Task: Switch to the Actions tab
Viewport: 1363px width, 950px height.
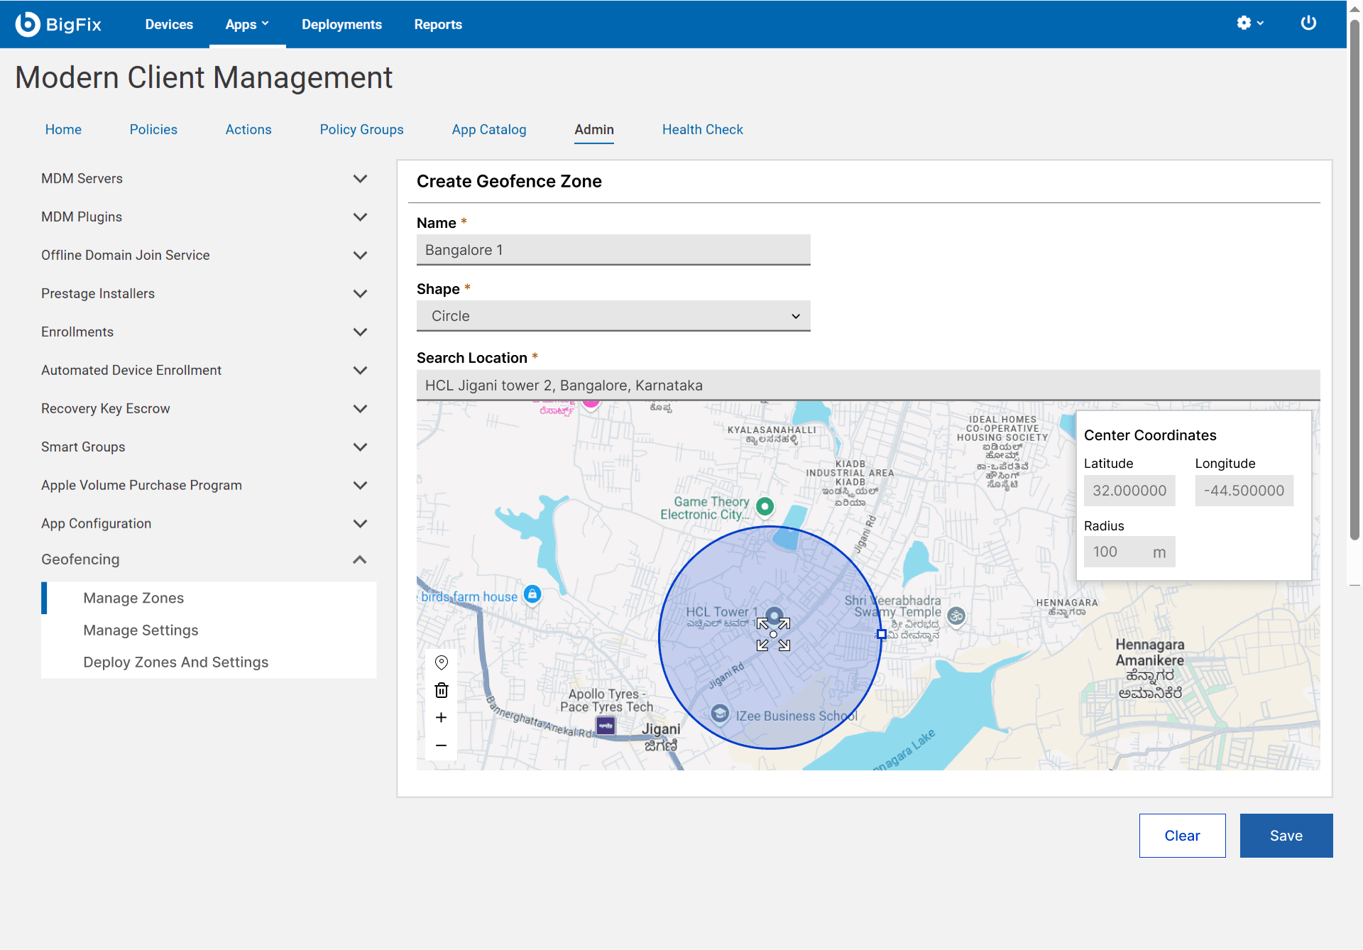Action: [x=248, y=129]
